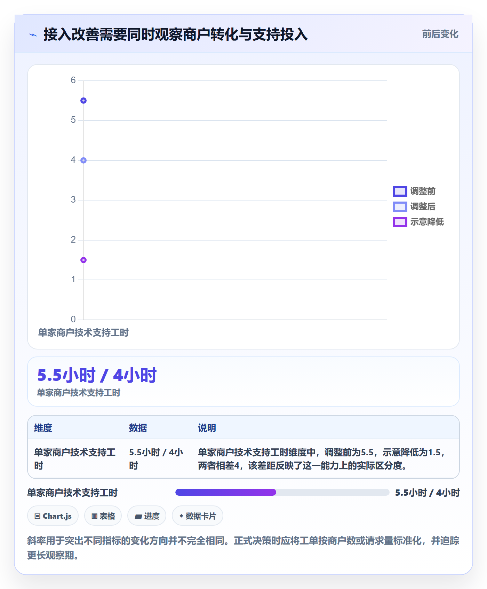Click the 5.5 data point on the chart

(83, 101)
